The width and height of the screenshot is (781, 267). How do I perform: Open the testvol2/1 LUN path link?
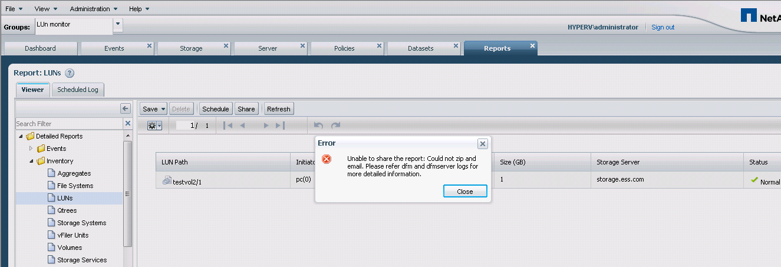pyautogui.click(x=187, y=182)
